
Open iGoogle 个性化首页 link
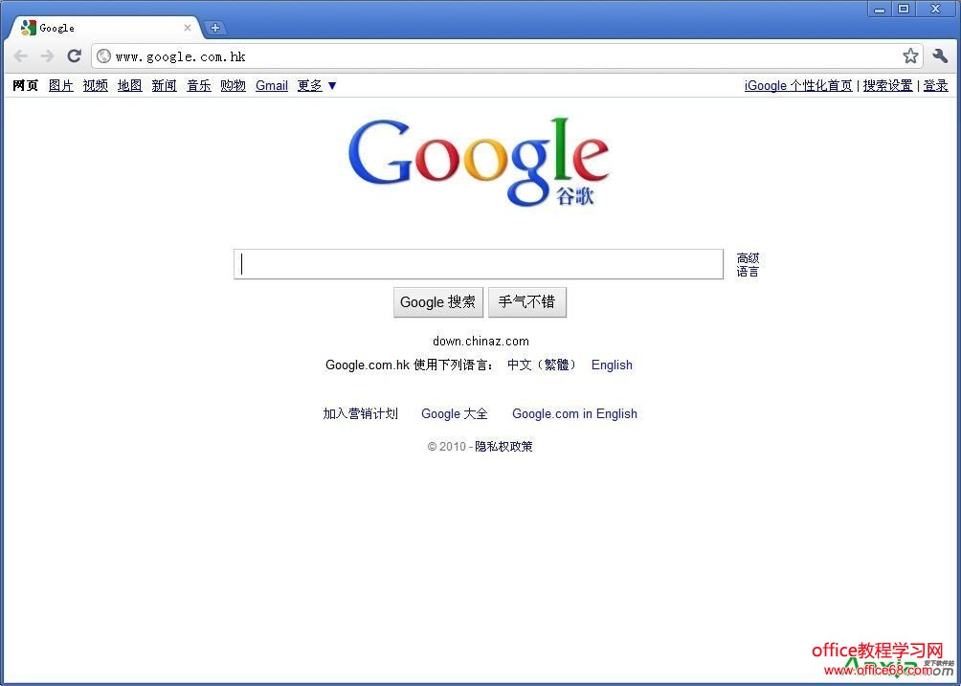pyautogui.click(x=798, y=86)
